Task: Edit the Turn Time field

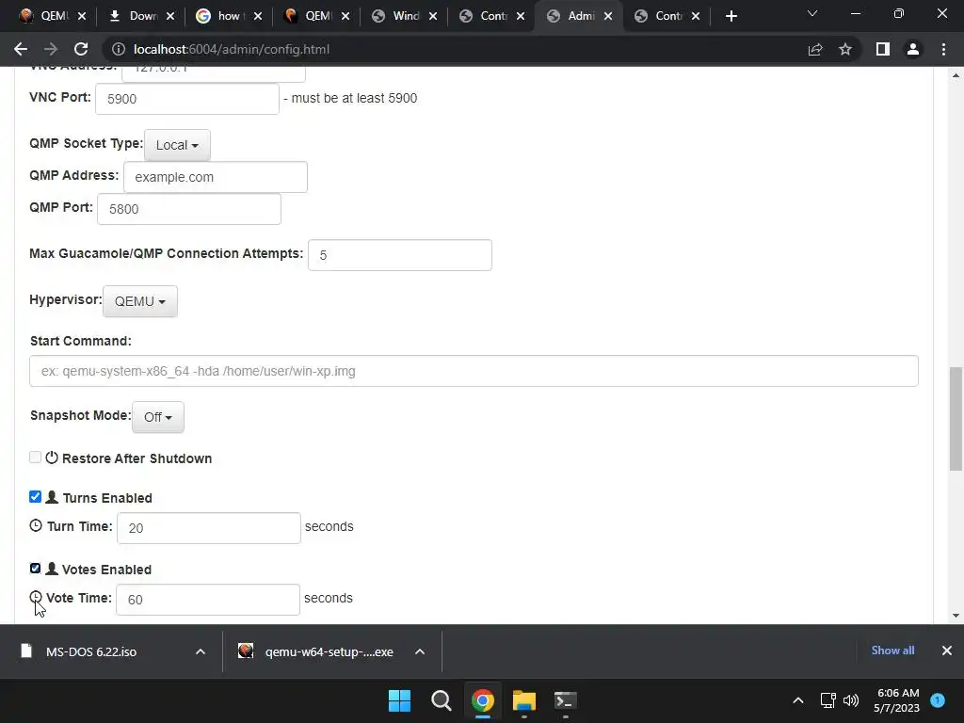Action: (208, 528)
